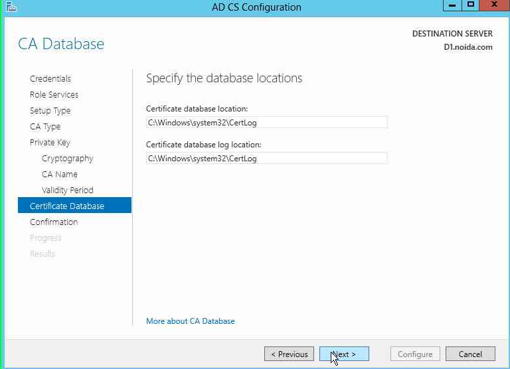Viewport: 510px width, 369px height.
Task: Close the AD CS Configuration window
Action: point(494,5)
